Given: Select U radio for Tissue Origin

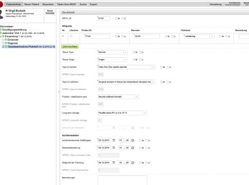Looking at the screenshot, I should pos(140,60).
